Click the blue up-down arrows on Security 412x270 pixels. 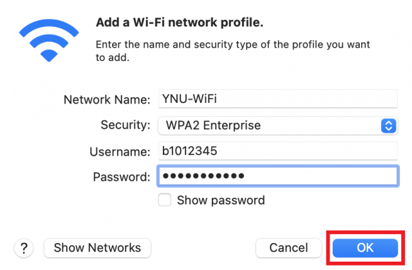coord(389,126)
